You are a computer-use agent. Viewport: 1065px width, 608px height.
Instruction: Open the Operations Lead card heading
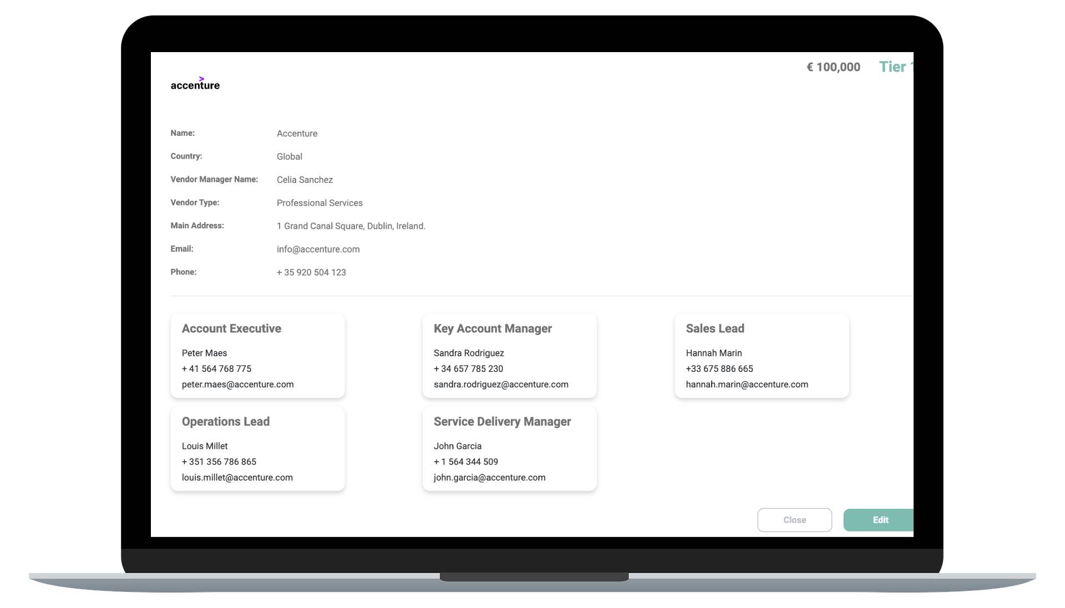(226, 422)
